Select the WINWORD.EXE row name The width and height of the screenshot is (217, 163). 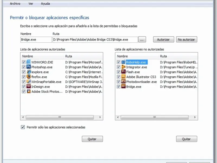(x=42, y=62)
